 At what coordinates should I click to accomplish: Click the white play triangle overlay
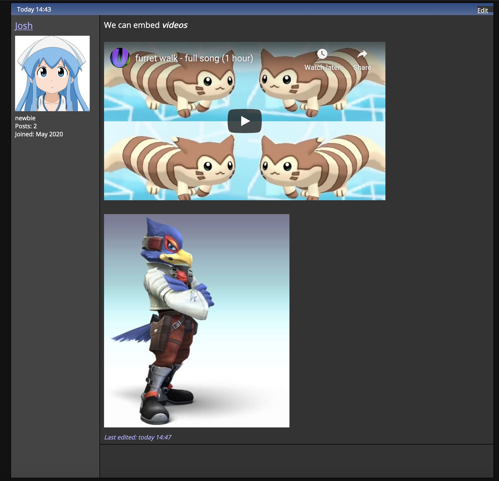(x=245, y=121)
